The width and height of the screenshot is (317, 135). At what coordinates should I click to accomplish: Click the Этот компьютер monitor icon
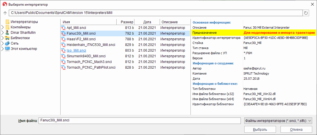7,49
